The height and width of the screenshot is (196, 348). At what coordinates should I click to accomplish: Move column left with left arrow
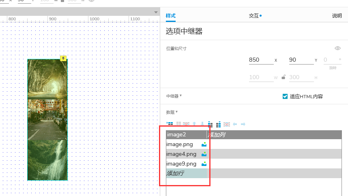[235, 124]
